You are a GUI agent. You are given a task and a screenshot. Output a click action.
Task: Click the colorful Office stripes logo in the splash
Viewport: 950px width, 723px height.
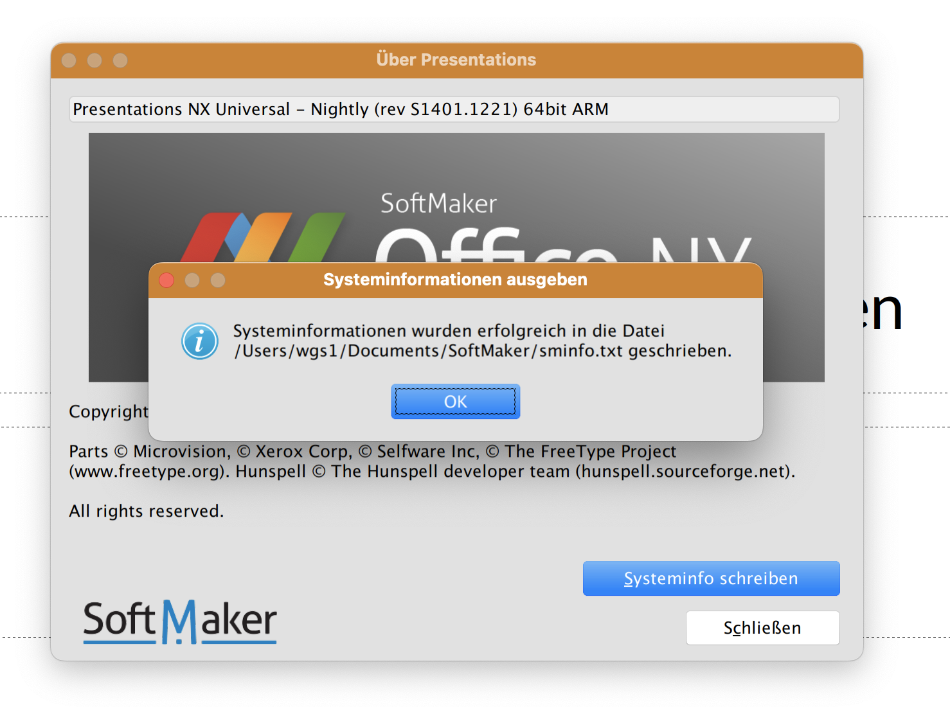(x=264, y=237)
